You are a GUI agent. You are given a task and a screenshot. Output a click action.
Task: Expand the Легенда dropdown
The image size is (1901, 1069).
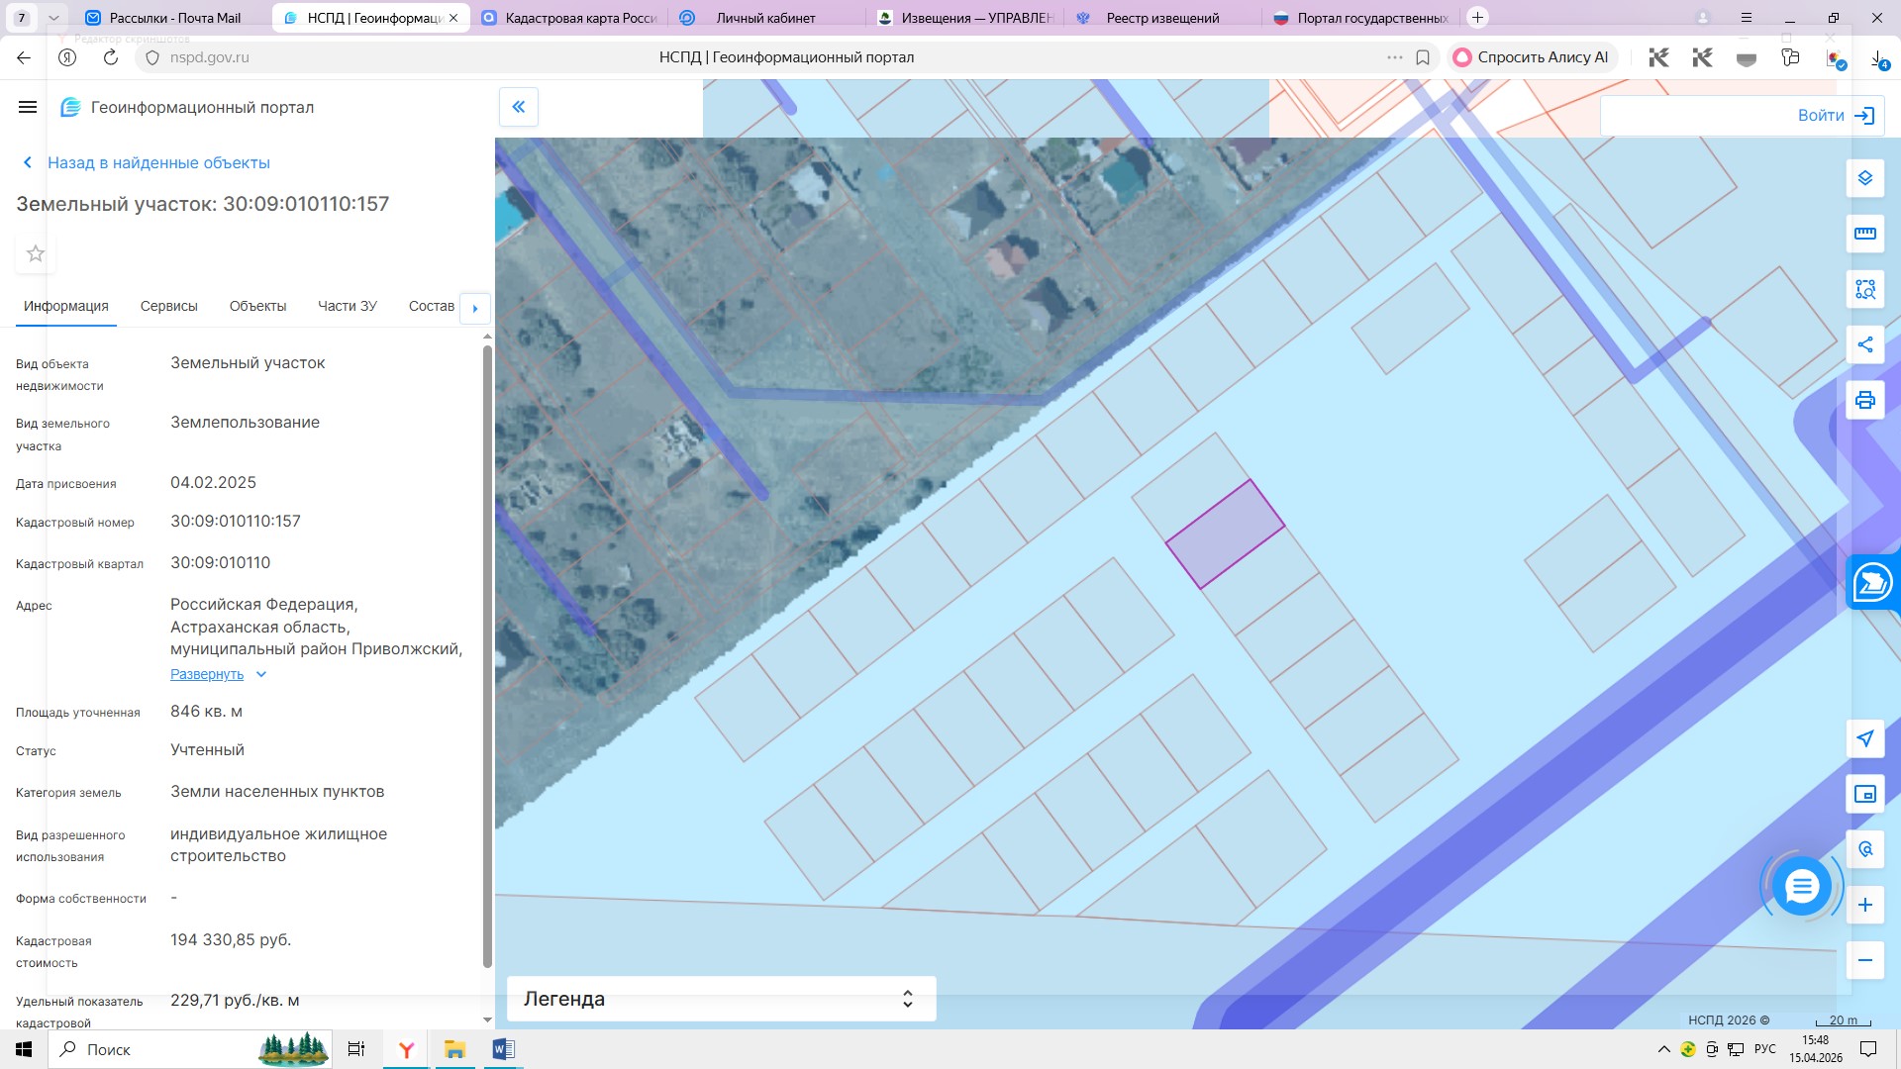[721, 999]
